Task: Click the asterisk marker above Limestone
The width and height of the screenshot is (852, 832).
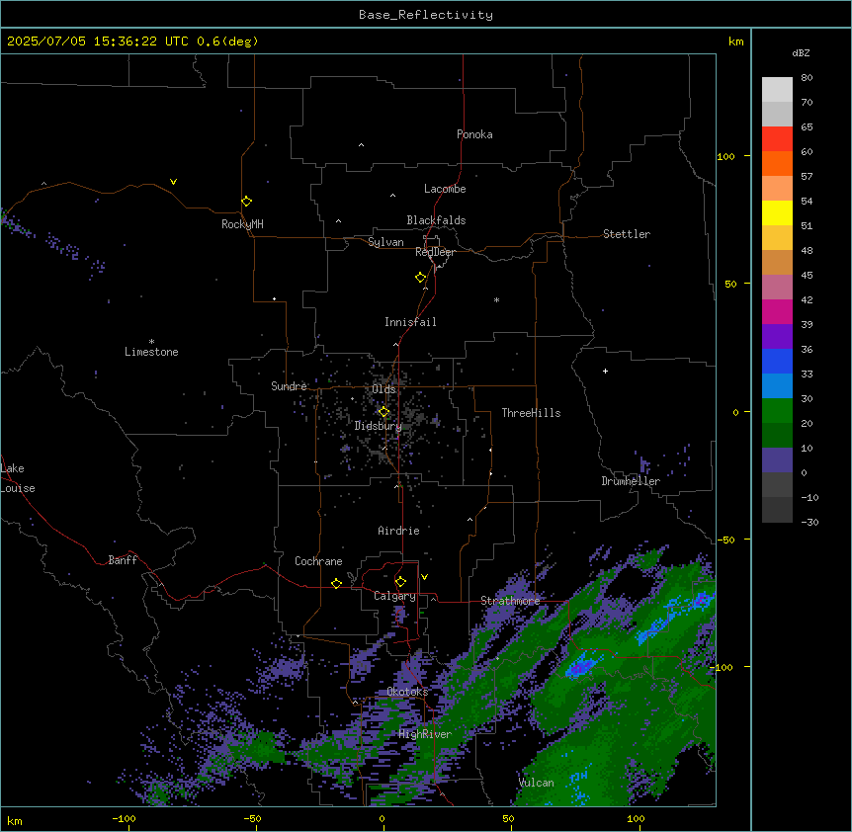Action: [151, 342]
